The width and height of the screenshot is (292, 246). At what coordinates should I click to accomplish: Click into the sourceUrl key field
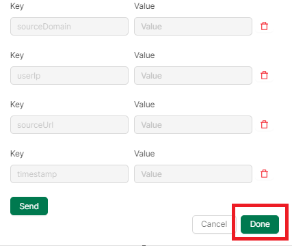[x=69, y=125]
